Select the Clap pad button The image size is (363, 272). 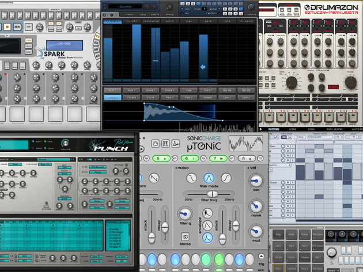click(x=188, y=90)
